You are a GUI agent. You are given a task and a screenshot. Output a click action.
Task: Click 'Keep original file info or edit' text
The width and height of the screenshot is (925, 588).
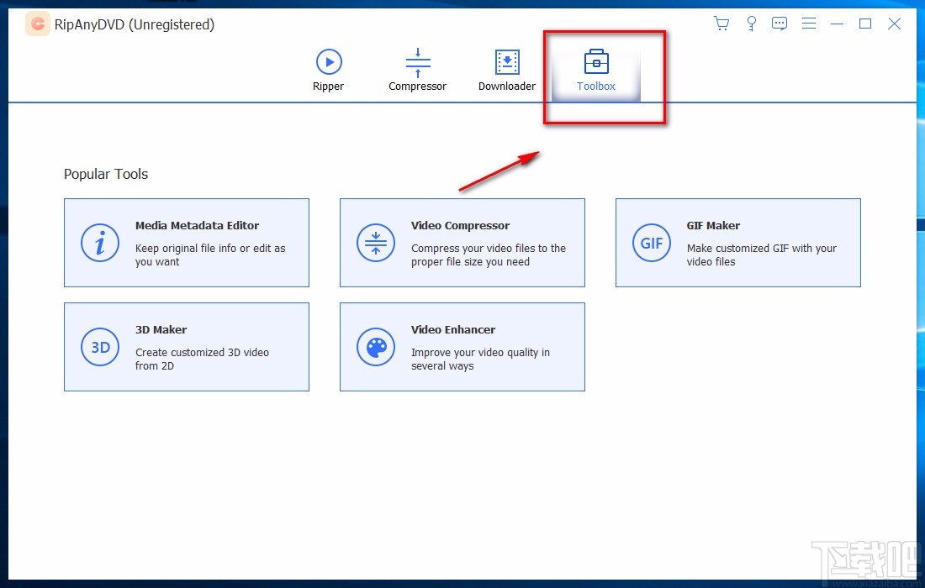(x=210, y=255)
